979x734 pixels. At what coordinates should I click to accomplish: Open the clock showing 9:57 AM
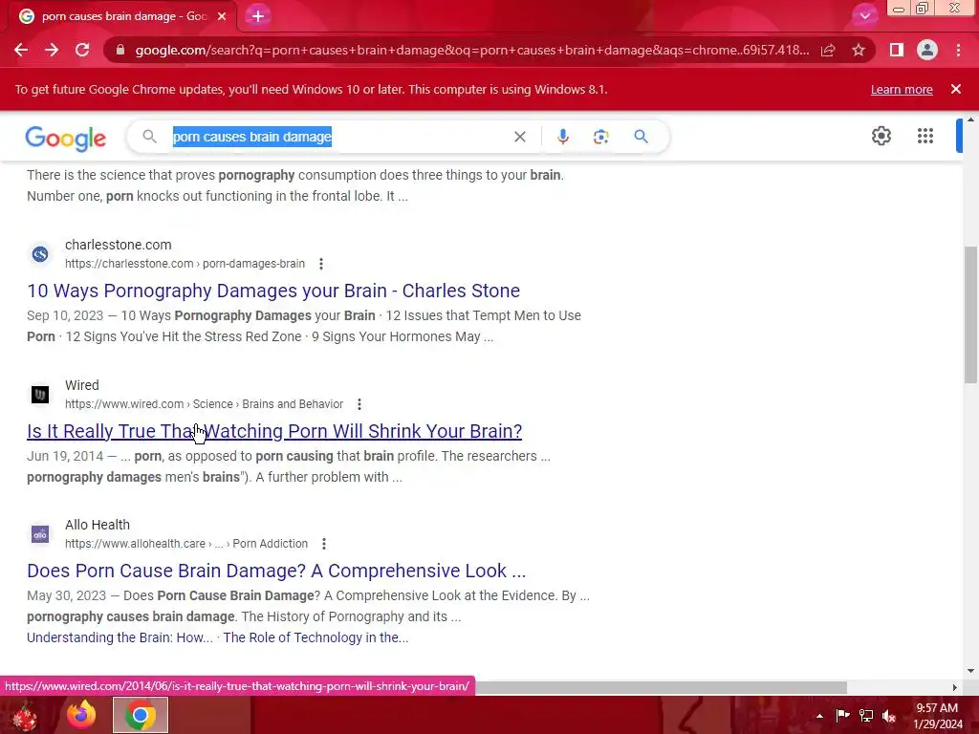pyautogui.click(x=937, y=716)
